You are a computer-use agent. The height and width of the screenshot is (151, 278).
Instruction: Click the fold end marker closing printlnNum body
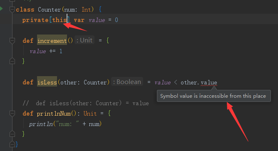click(12, 134)
